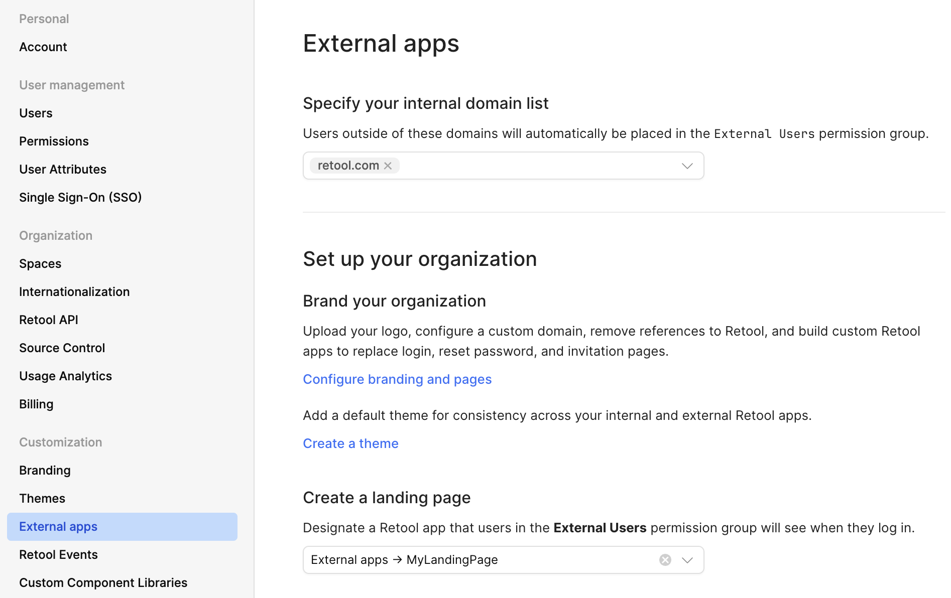Go to Internationalization settings
Image resolution: width=951 pixels, height=598 pixels.
click(74, 292)
